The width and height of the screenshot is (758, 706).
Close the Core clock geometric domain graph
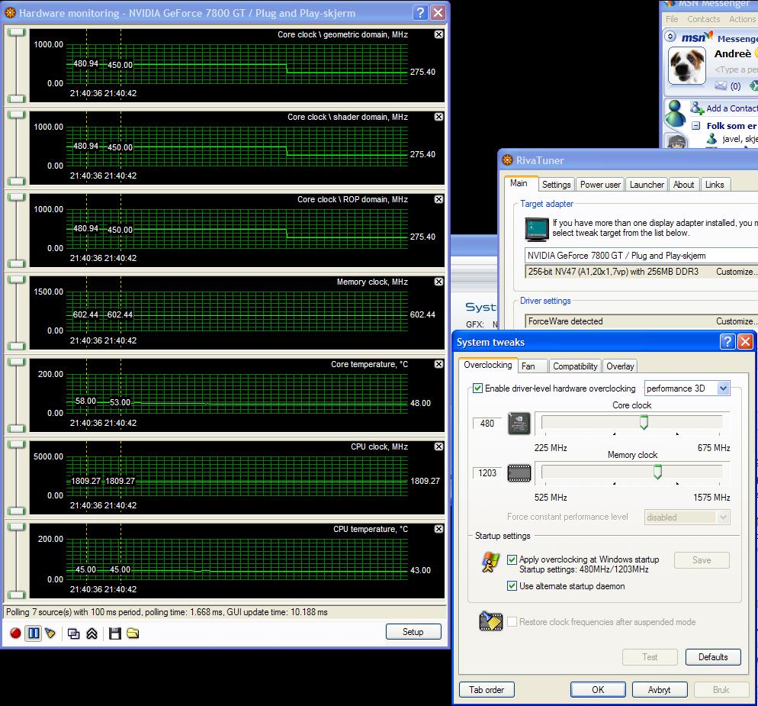pos(438,34)
